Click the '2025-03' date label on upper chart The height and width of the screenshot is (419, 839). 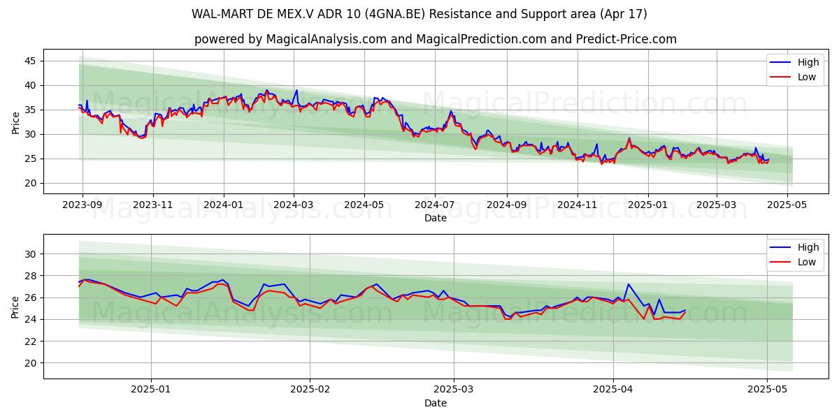click(x=716, y=206)
